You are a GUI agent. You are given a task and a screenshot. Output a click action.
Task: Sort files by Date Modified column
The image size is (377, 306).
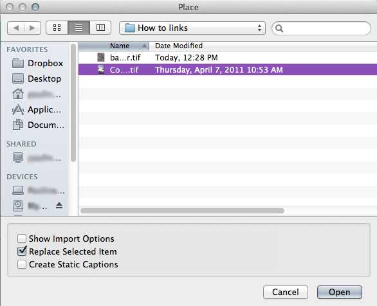[x=263, y=46]
